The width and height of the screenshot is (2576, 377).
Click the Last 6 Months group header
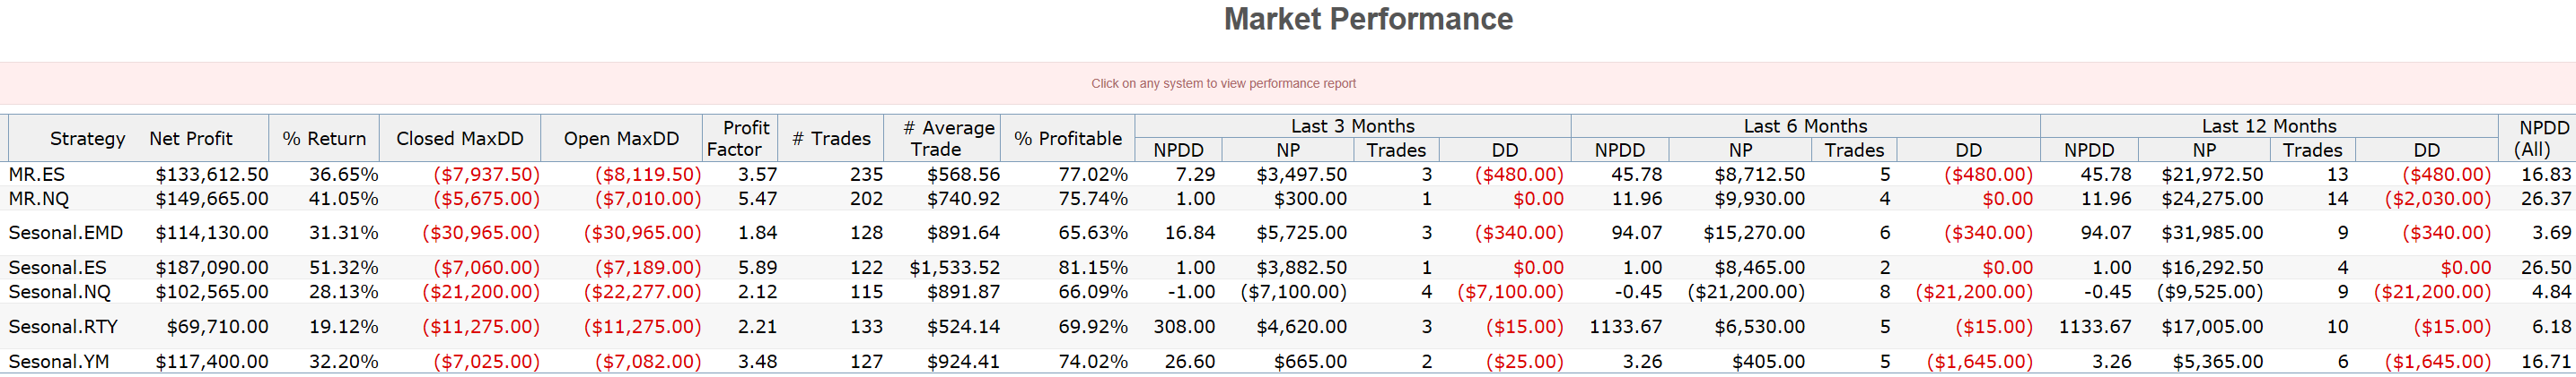pos(1805,125)
